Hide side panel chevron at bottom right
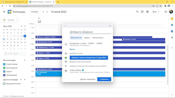 172,95
